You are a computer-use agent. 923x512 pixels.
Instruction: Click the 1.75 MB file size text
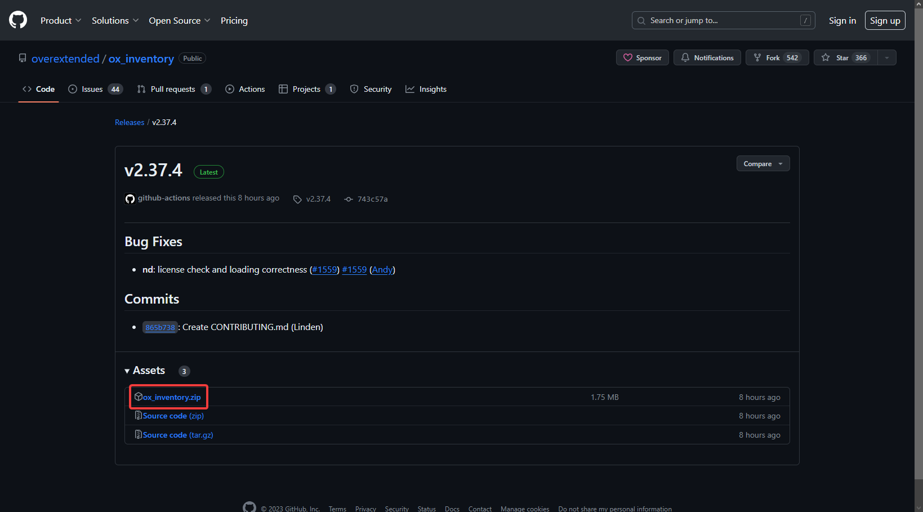click(605, 397)
